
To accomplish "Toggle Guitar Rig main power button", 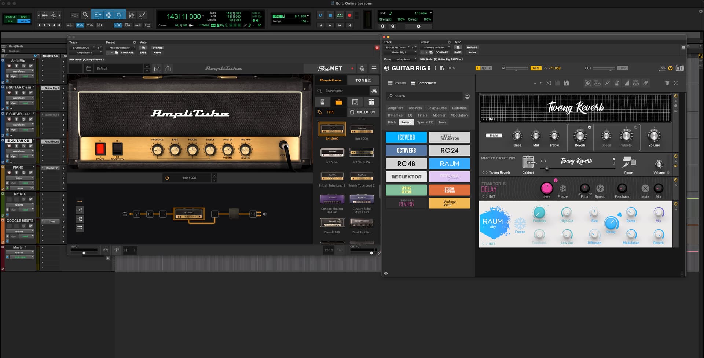I will (670, 68).
